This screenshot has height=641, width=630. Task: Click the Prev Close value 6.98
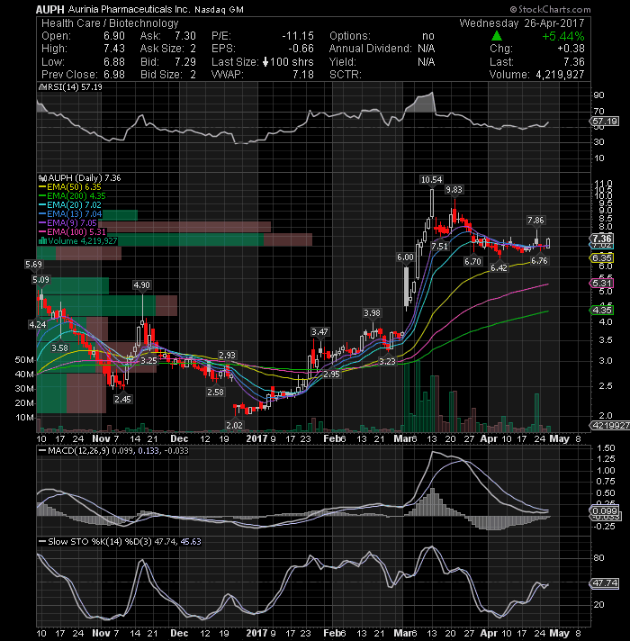(114, 75)
